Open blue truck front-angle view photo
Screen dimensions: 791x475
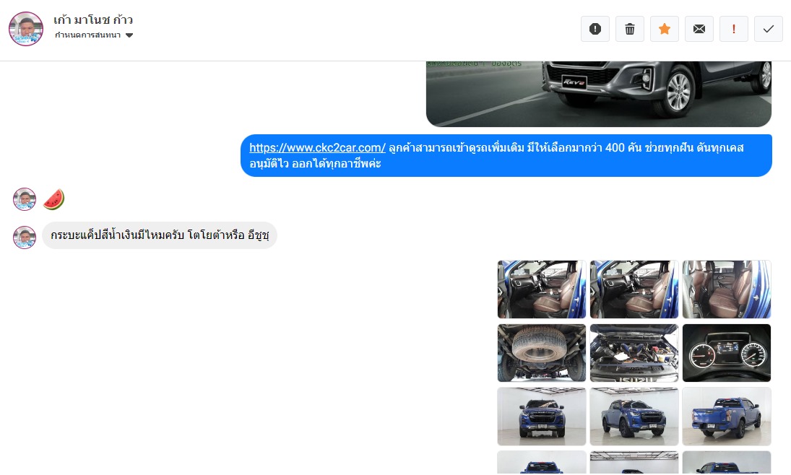pyautogui.click(x=634, y=417)
